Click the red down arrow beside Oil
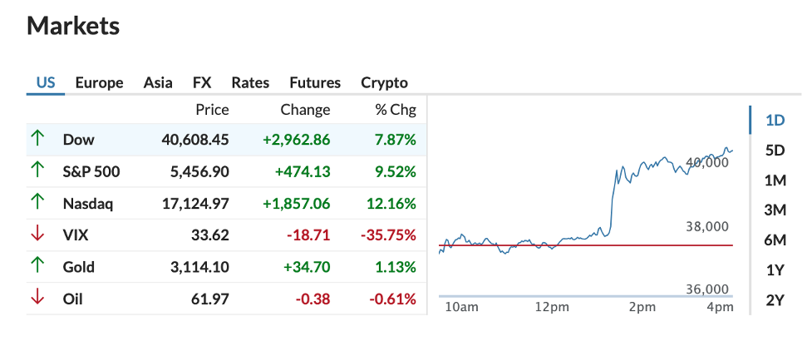The image size is (812, 346). click(x=37, y=298)
